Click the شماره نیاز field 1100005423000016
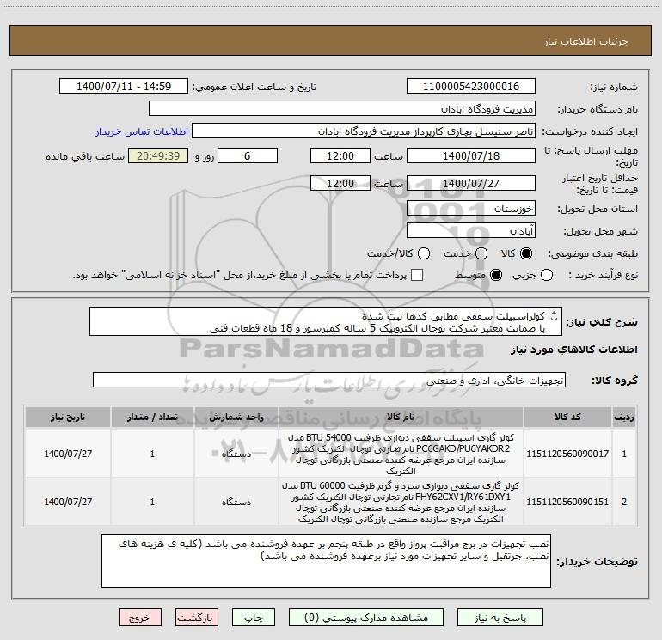This screenshot has width=662, height=640. pyautogui.click(x=471, y=86)
